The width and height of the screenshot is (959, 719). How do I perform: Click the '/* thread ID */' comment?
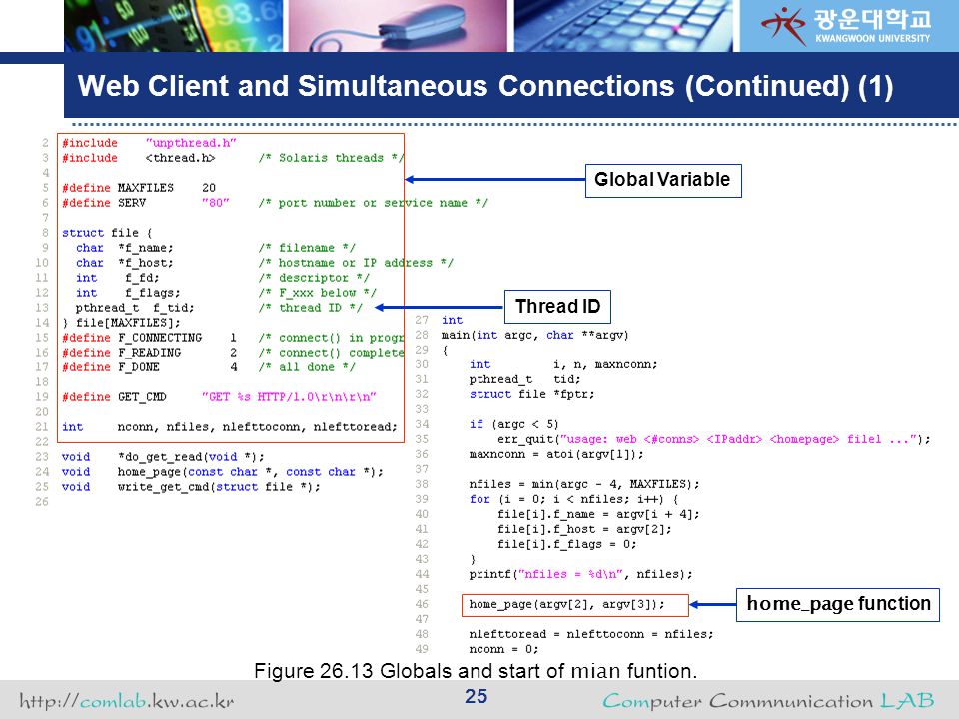(310, 308)
